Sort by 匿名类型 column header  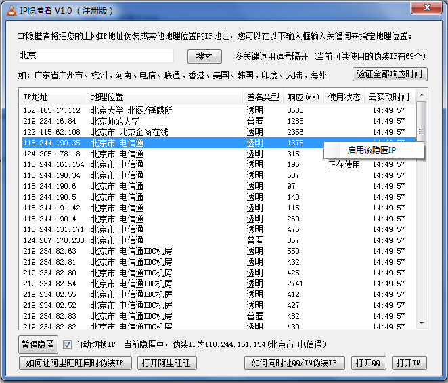[x=263, y=97]
